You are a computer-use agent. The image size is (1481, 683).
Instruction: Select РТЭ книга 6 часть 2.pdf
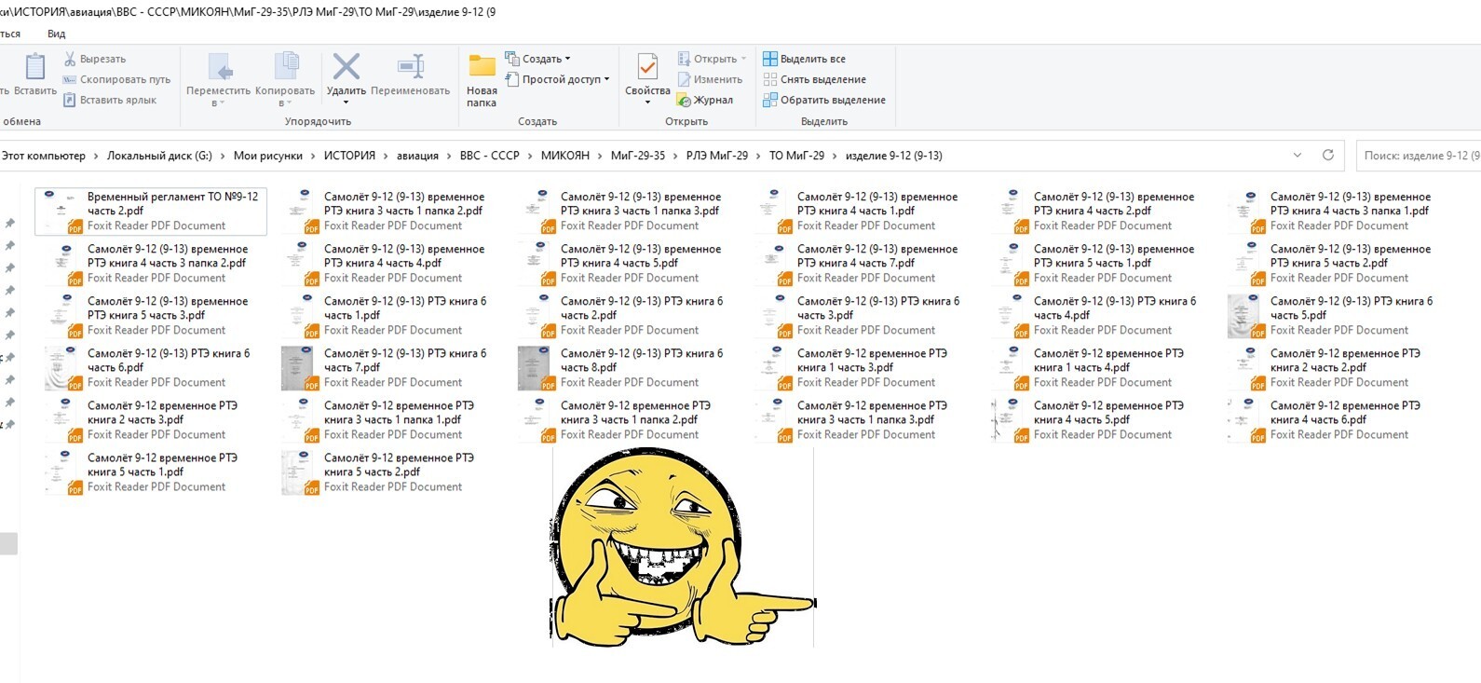click(625, 316)
